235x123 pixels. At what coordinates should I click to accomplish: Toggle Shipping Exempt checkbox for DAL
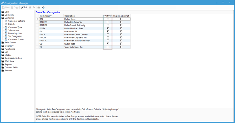pyautogui.click(x=121, y=19)
